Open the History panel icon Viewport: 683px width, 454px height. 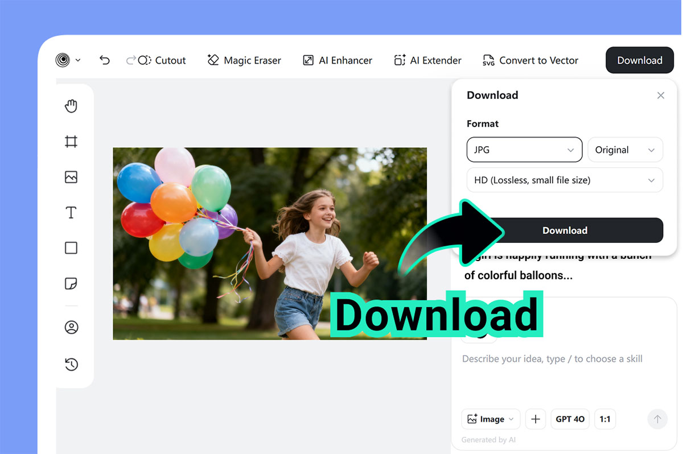(71, 364)
